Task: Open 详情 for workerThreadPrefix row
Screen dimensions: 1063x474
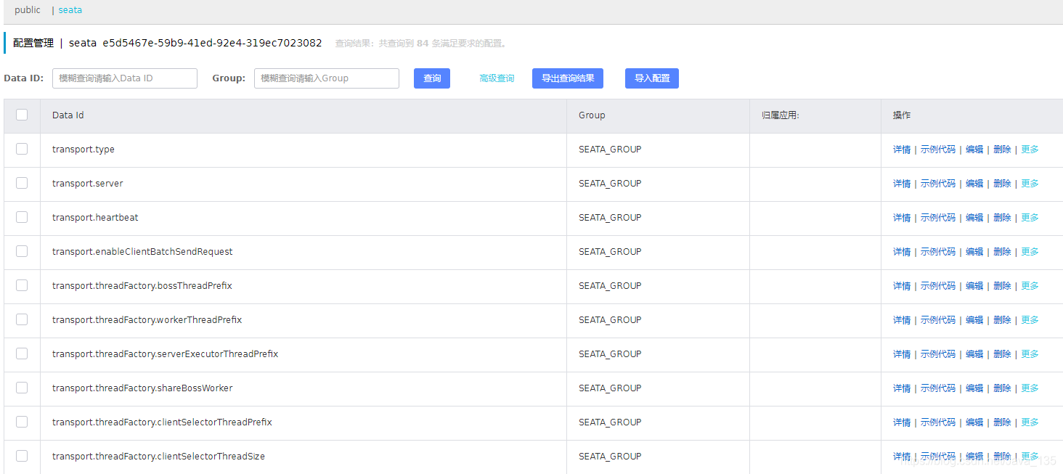Action: tap(902, 320)
